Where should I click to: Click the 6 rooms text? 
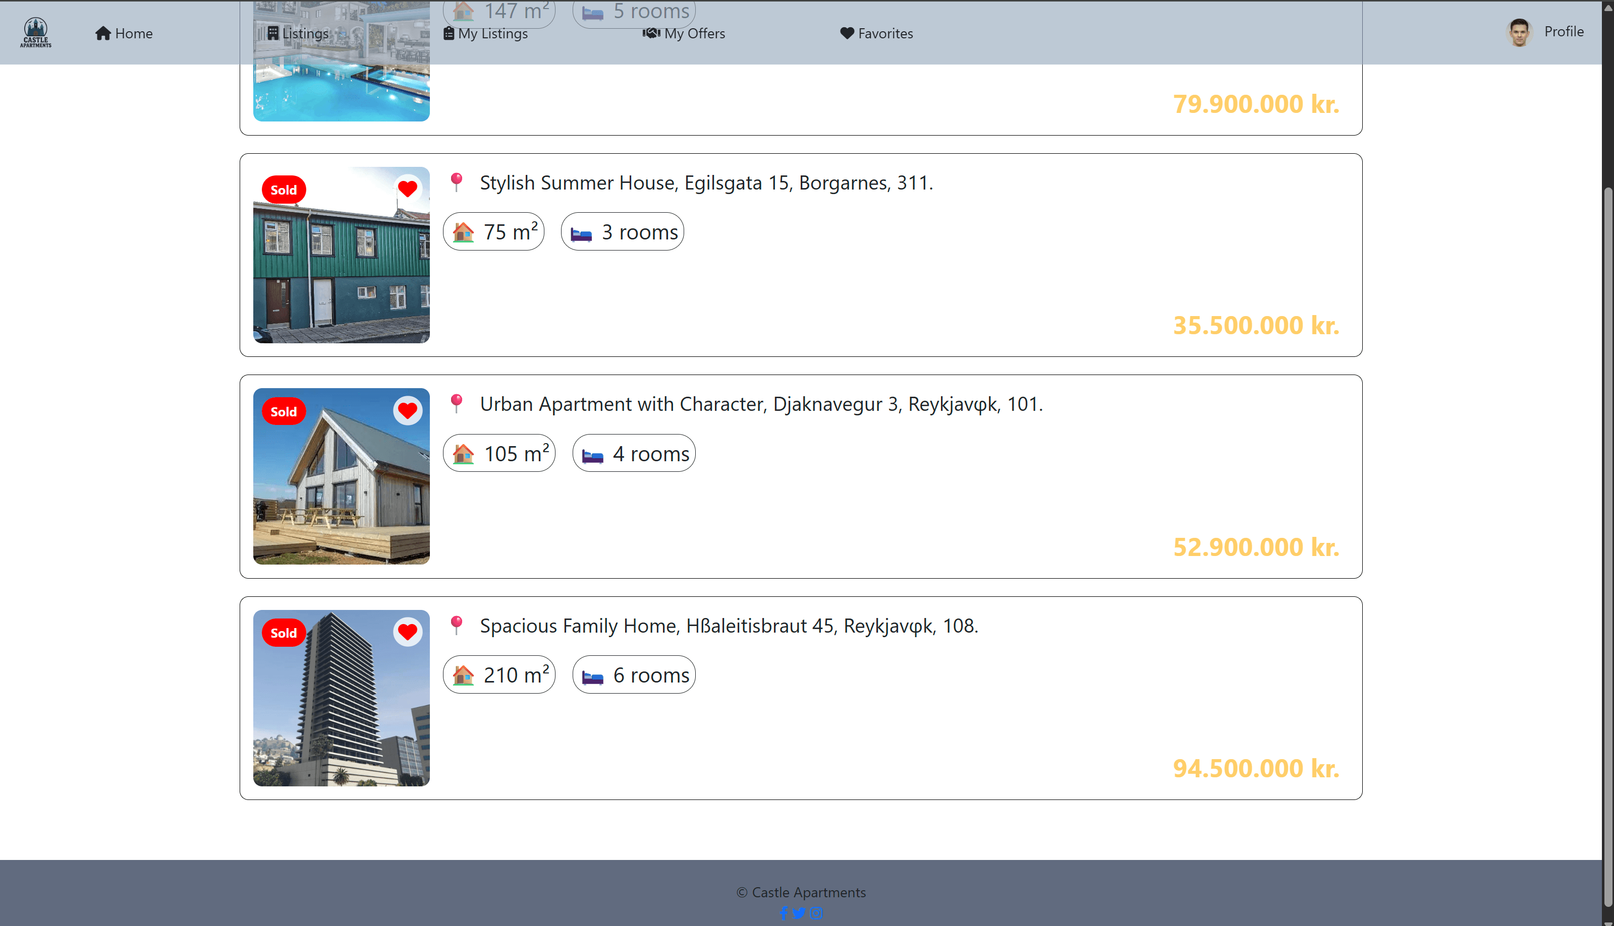pos(651,675)
